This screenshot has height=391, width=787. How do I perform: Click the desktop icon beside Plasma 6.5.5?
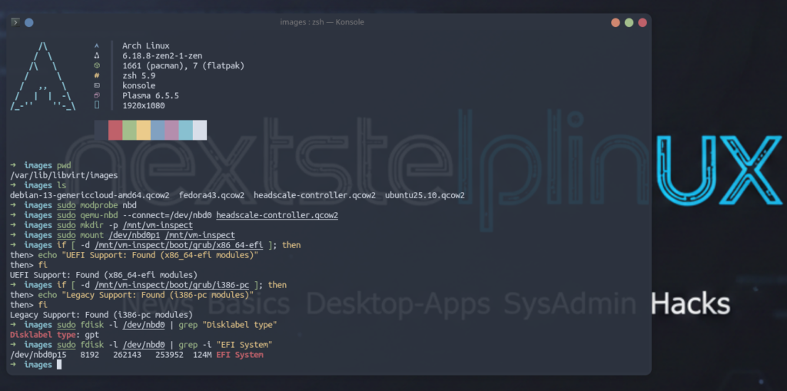97,96
